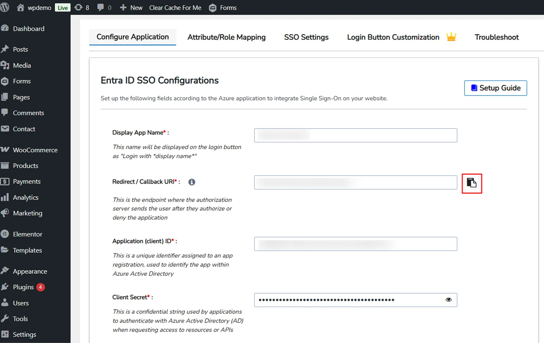Click Clear Cache For Me
Screen dimensions: 544x343
pyautogui.click(x=175, y=7)
